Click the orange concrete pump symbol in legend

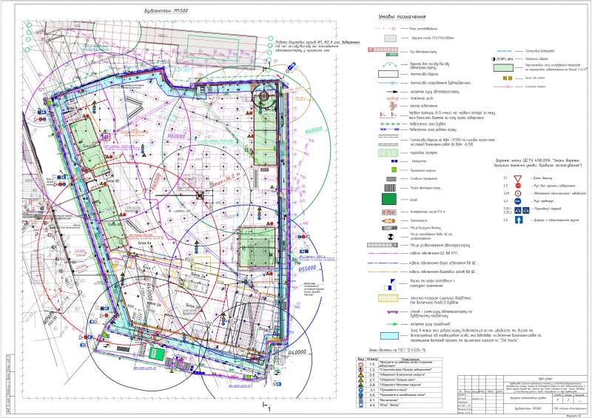pyautogui.click(x=389, y=220)
